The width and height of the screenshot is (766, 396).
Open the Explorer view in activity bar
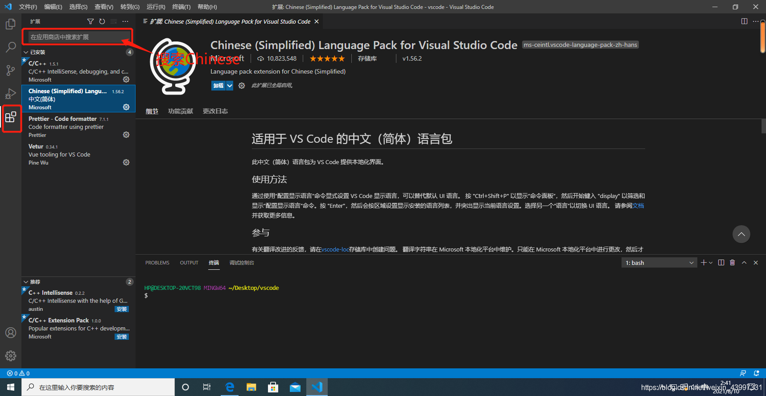click(x=11, y=24)
